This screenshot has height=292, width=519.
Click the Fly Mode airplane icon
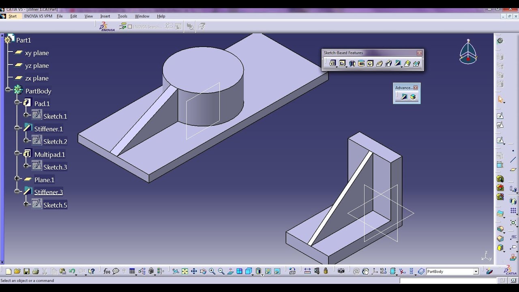click(176, 271)
